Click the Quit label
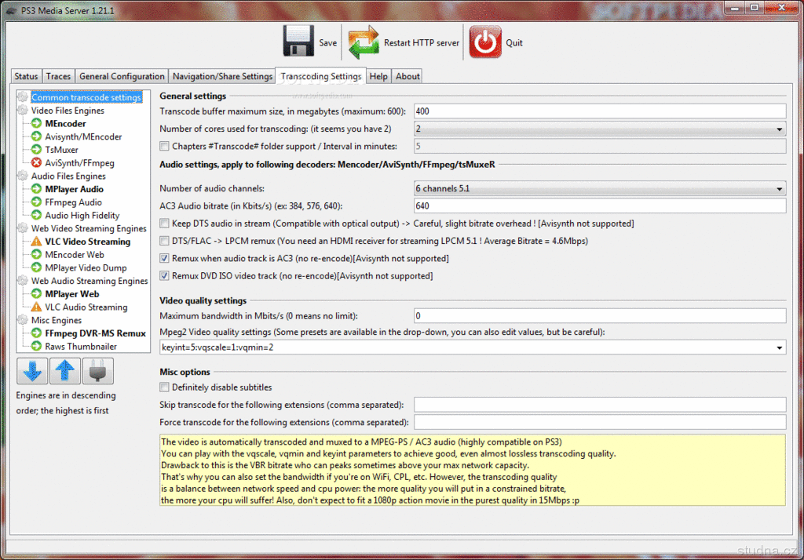 [x=514, y=43]
